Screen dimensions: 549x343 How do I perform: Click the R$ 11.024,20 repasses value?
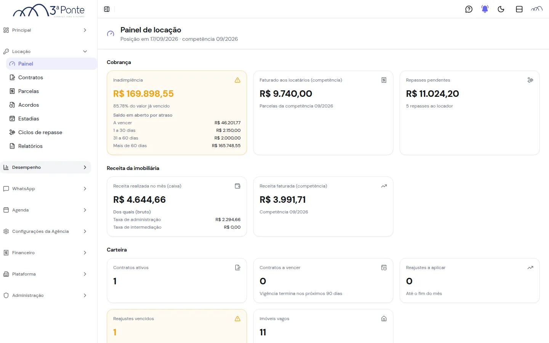pyautogui.click(x=432, y=94)
